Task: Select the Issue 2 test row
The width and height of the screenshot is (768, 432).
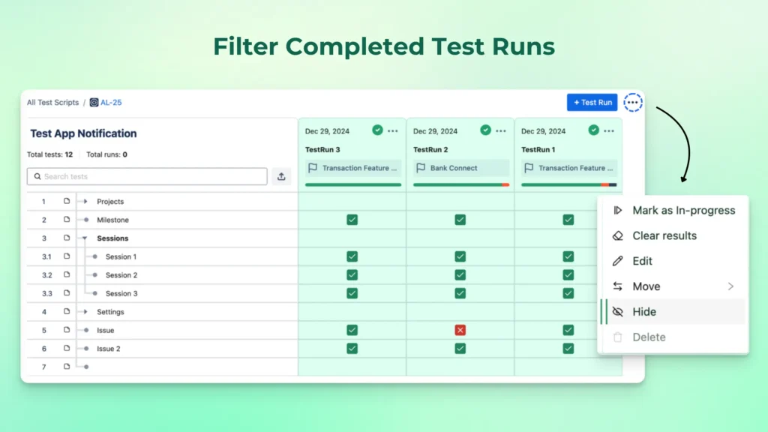Action: (162, 348)
